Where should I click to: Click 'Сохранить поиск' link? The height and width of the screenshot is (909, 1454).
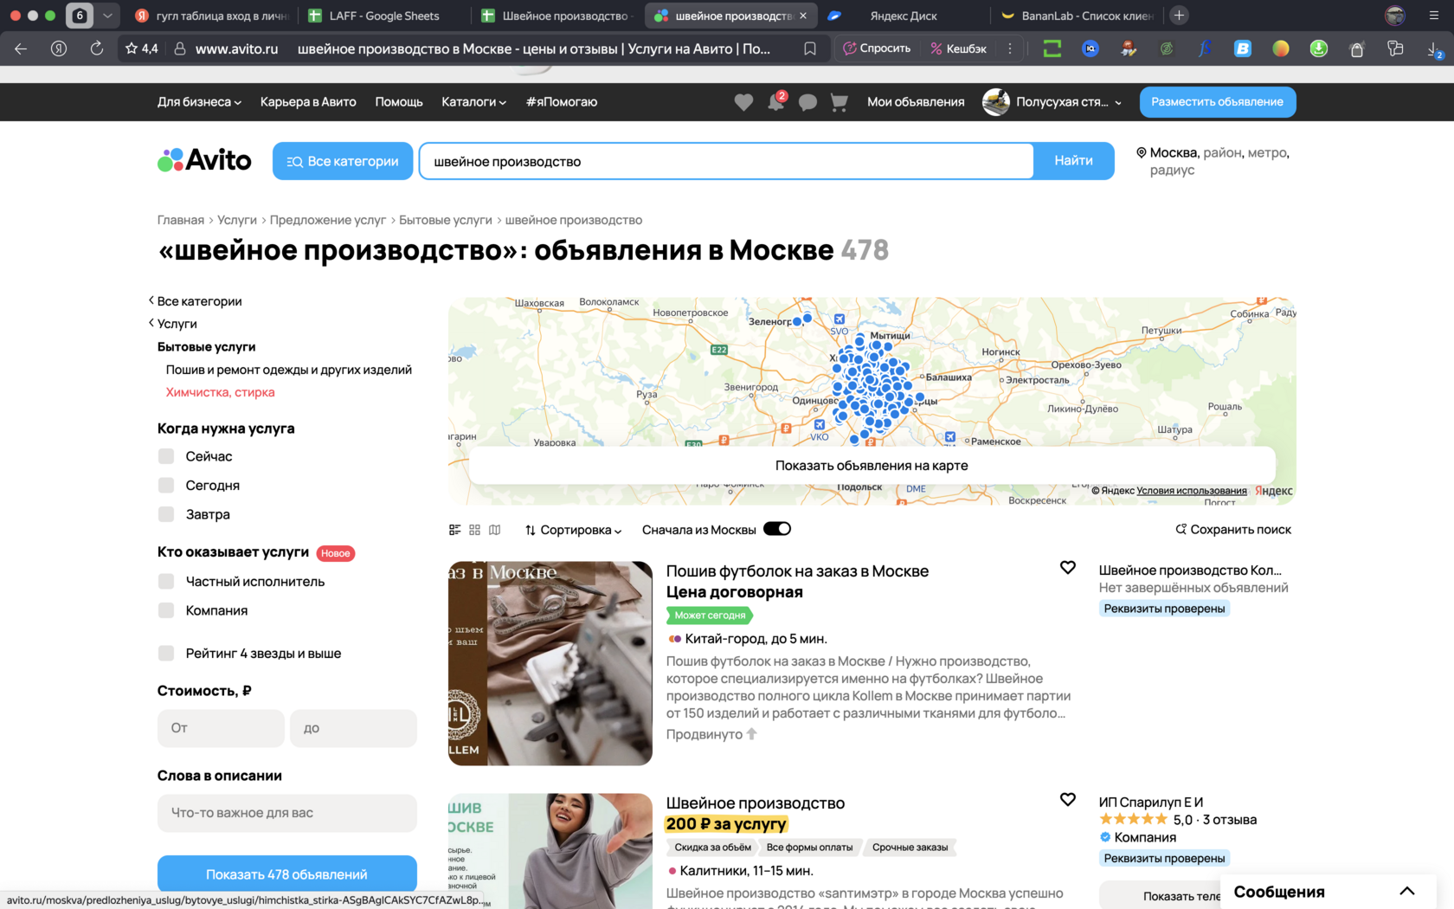point(1232,530)
